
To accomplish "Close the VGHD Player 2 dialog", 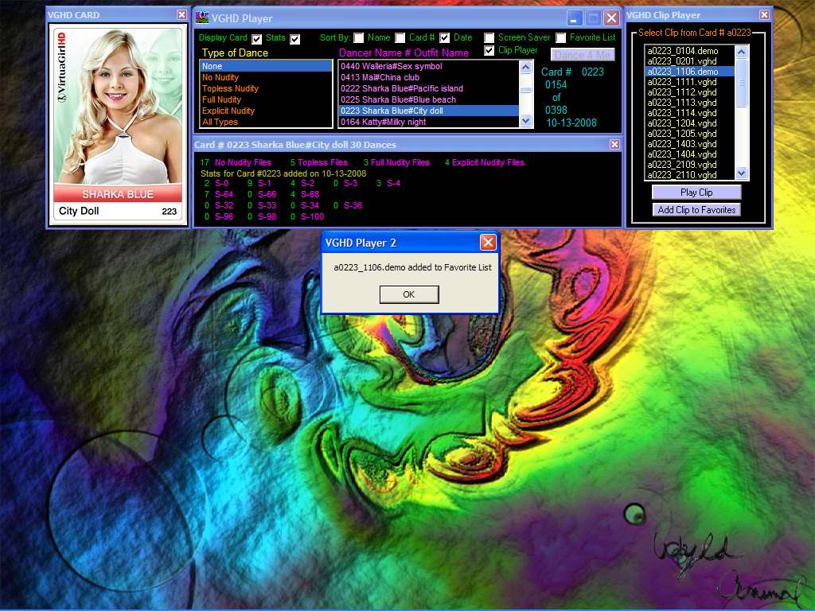I will click(x=488, y=242).
